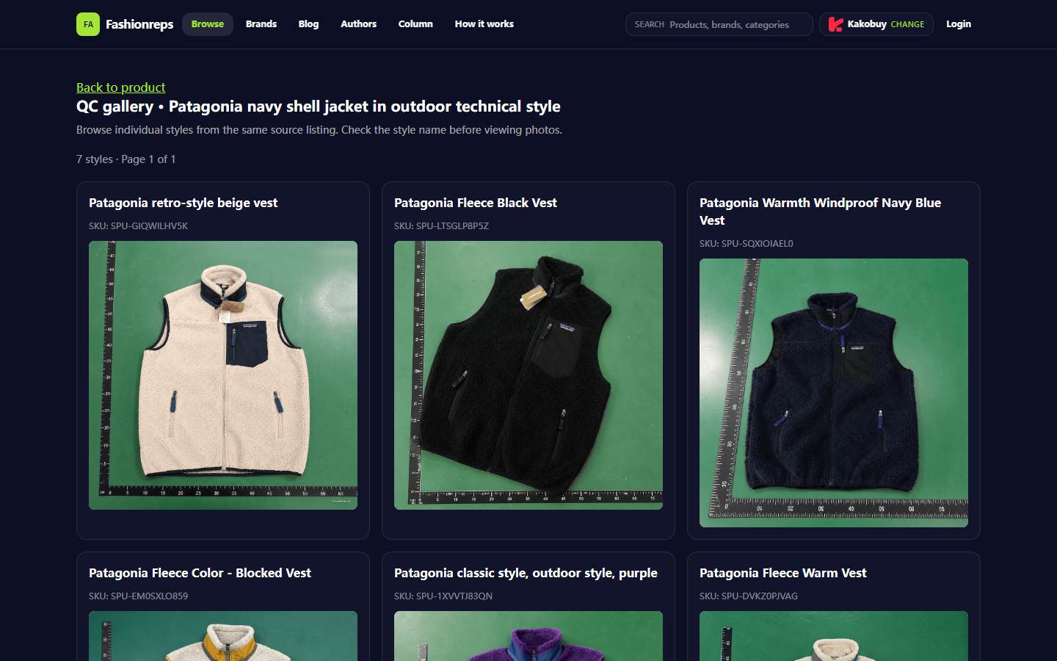Open the Patagonia Warmth Windproof Navy Blue Vest title
Viewport: 1057px width, 661px height.
pyautogui.click(x=820, y=212)
